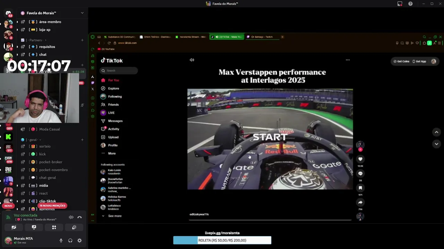Open the server icon with 678 badge

[x=8, y=159]
